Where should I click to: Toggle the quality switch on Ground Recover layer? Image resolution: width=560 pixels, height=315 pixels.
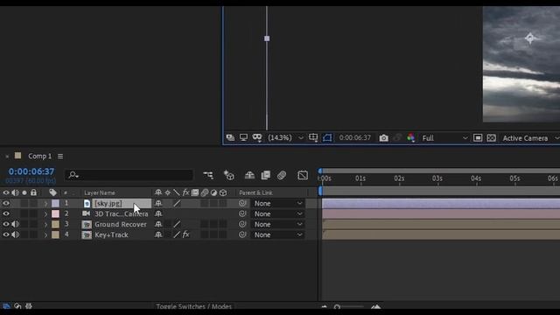click(177, 224)
